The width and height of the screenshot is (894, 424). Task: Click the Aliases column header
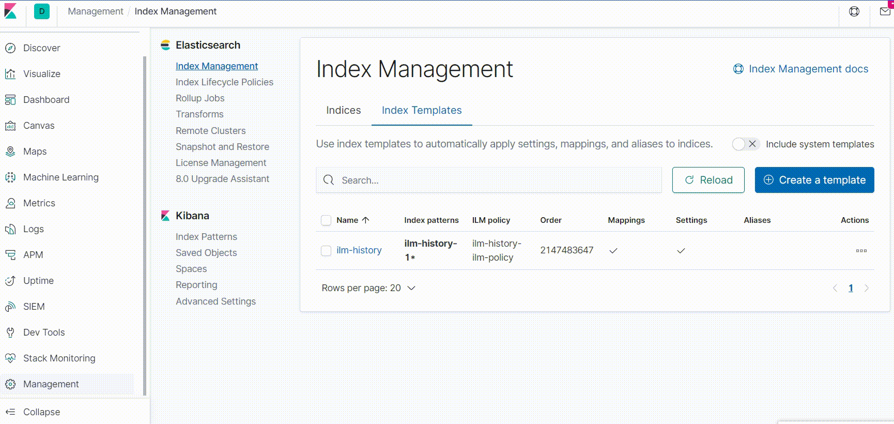(757, 220)
